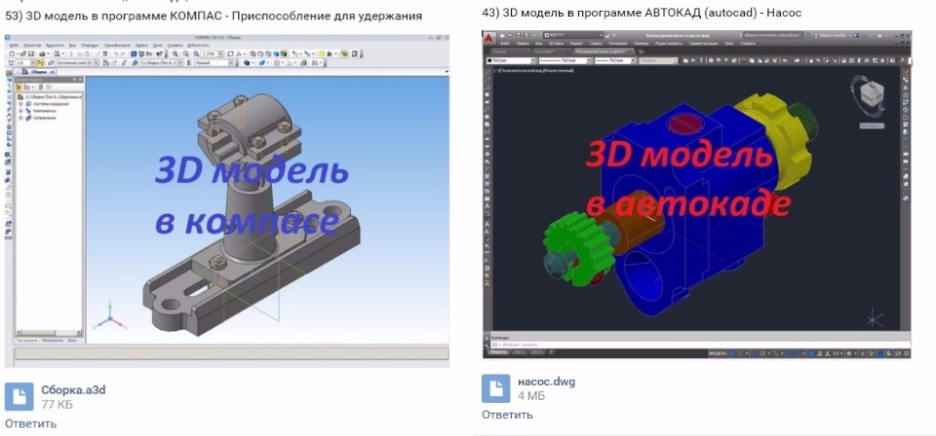The height and width of the screenshot is (436, 936).
Task: Click the AutoCAD help question mark icon
Action: (x=879, y=36)
